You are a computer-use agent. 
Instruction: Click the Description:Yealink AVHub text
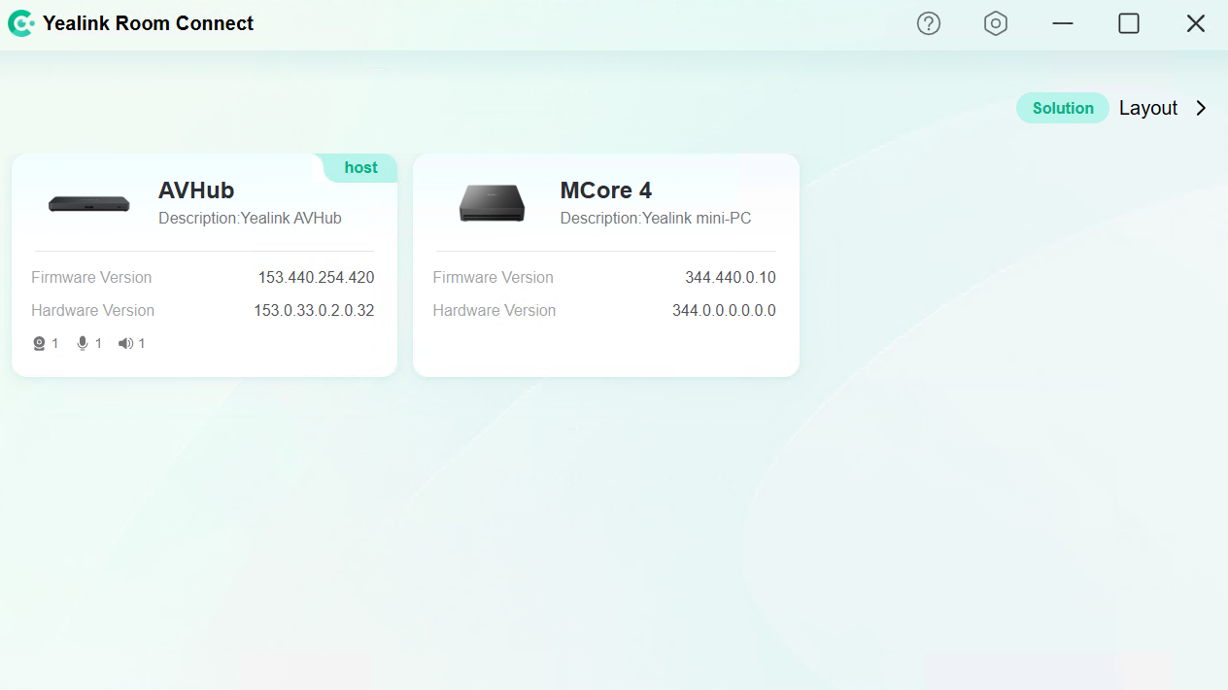[x=250, y=218]
